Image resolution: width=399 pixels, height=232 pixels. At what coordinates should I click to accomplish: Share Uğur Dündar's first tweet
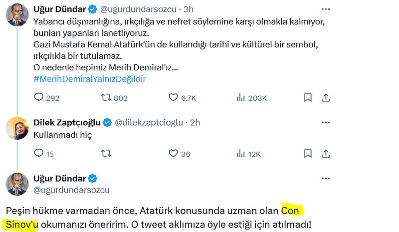[x=326, y=98]
